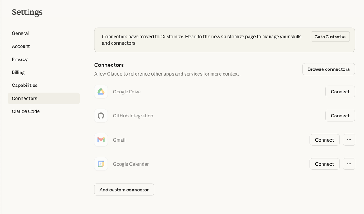Open General settings tab
This screenshot has height=214, width=364.
point(21,33)
